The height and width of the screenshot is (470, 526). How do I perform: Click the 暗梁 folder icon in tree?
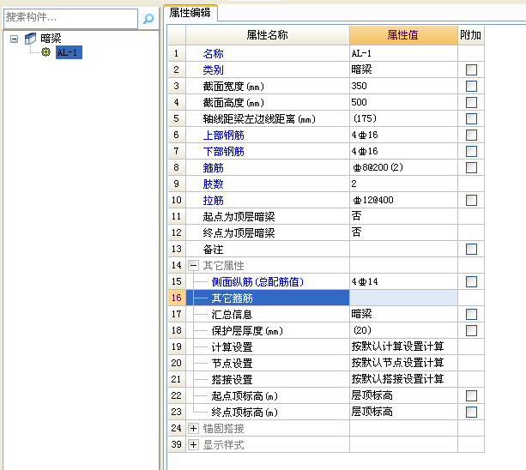tap(31, 39)
